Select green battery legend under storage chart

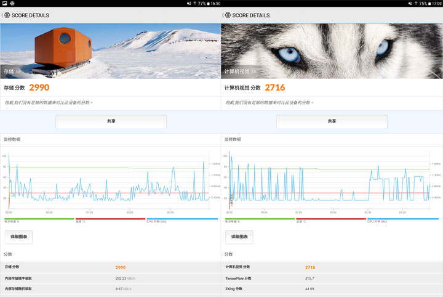tap(38, 219)
